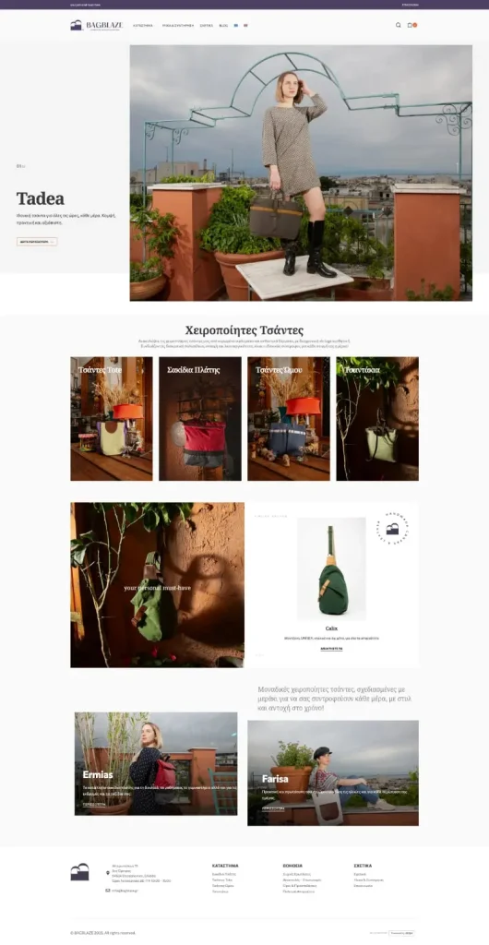
Task: Click the Calix green sling bag image
Action: [332, 569]
